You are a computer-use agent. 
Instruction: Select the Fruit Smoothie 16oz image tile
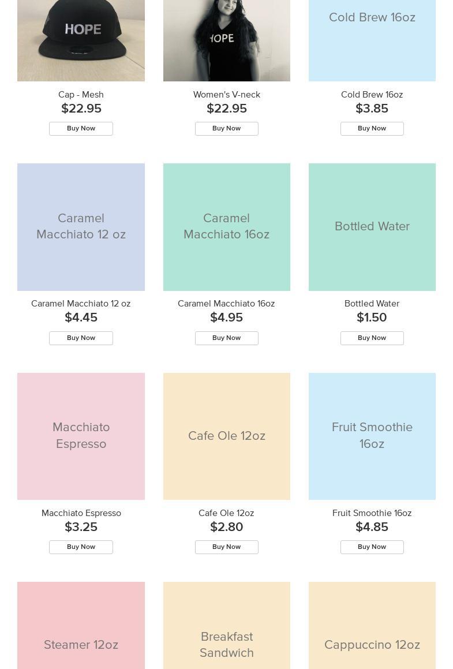tap(372, 436)
